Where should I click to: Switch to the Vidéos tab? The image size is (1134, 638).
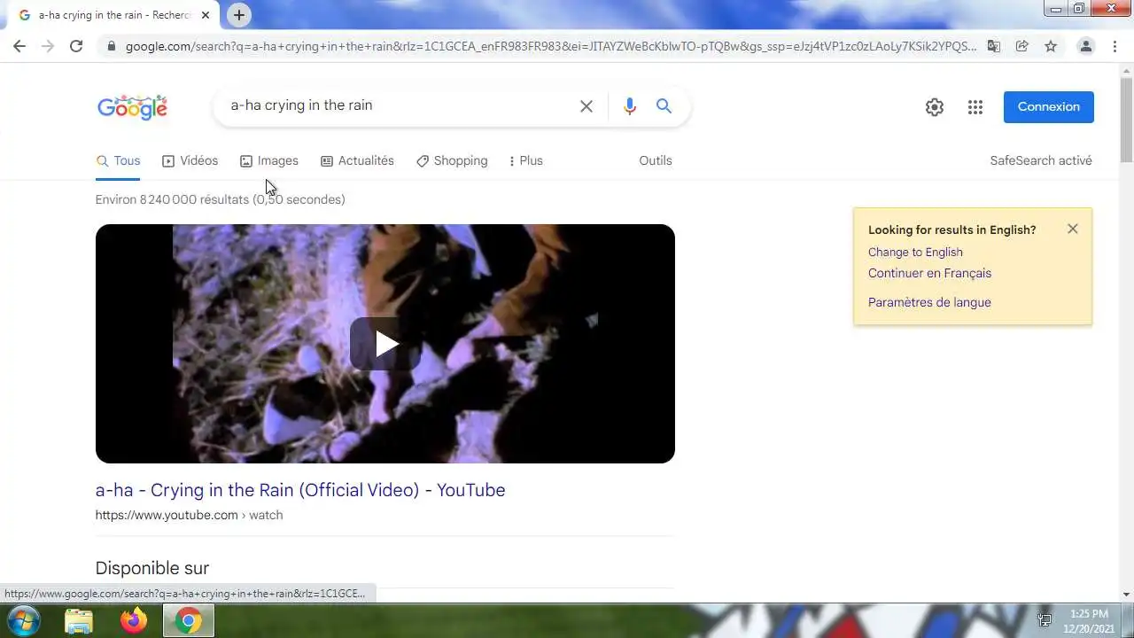(x=190, y=160)
